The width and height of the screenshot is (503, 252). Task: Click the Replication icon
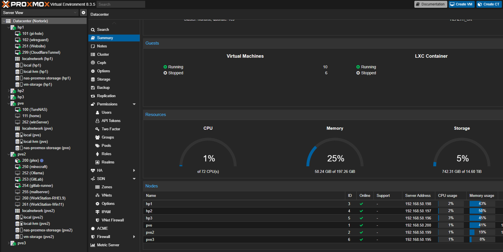93,96
